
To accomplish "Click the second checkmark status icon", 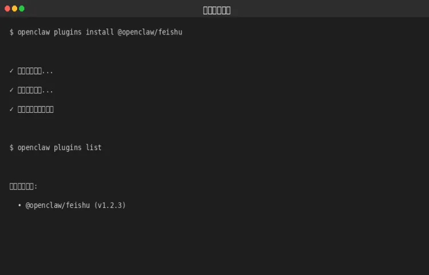I will [11, 90].
